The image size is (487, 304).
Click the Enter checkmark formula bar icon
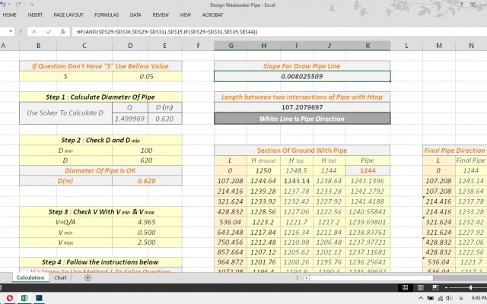click(49, 31)
